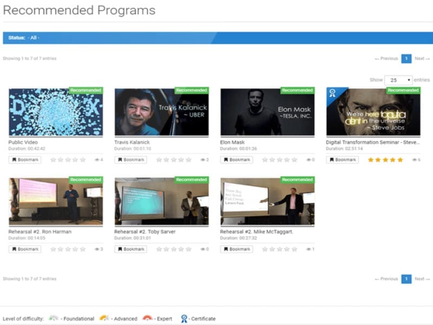
Task: Click the views eye icon on Elon Mask
Action: [x=309, y=160]
